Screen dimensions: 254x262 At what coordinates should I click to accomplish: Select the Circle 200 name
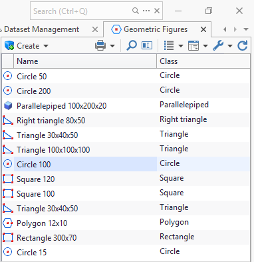click(x=34, y=91)
